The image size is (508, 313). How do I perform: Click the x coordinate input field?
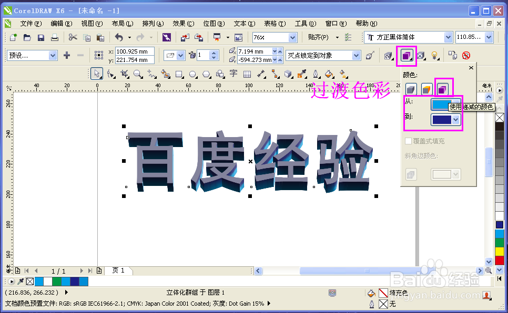(134, 51)
